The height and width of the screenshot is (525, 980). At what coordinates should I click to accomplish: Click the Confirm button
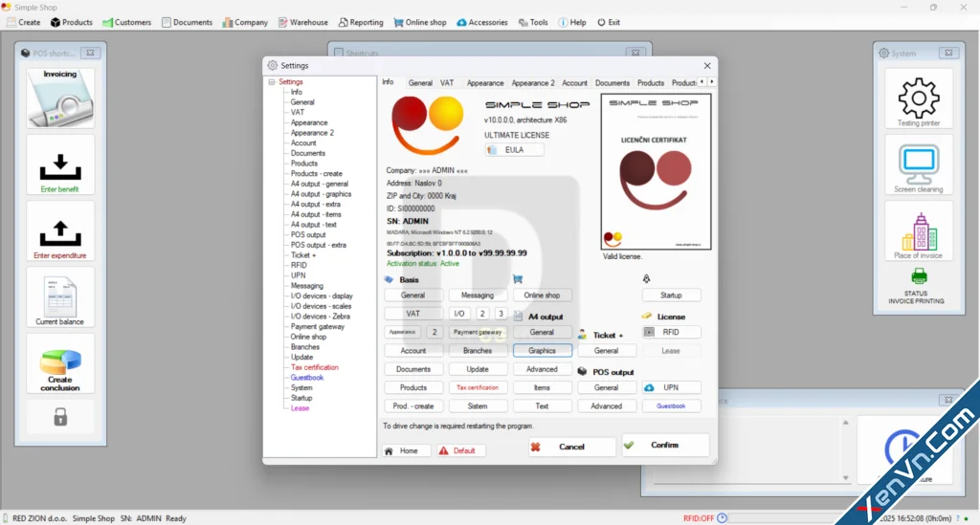666,445
